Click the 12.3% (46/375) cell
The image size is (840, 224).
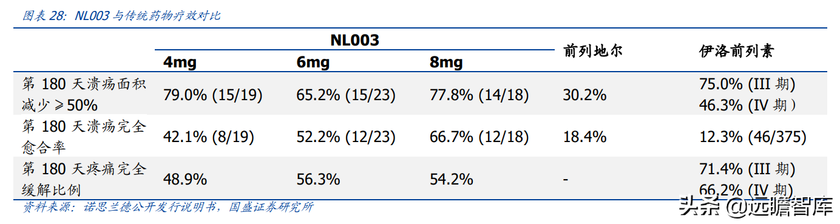tap(753, 137)
